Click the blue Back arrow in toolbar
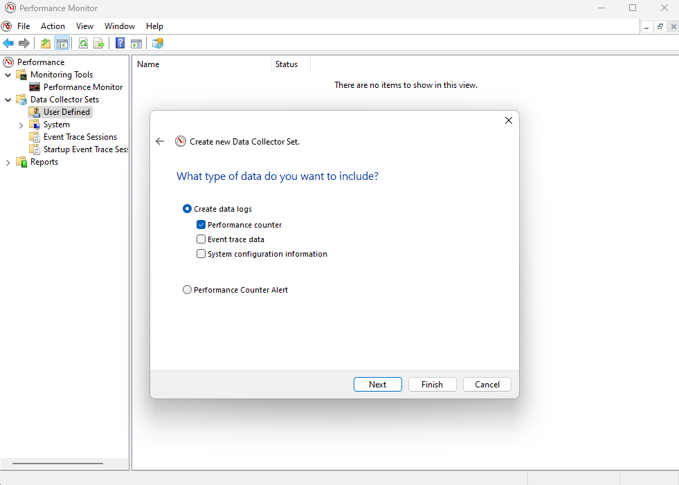The width and height of the screenshot is (679, 485). [8, 44]
